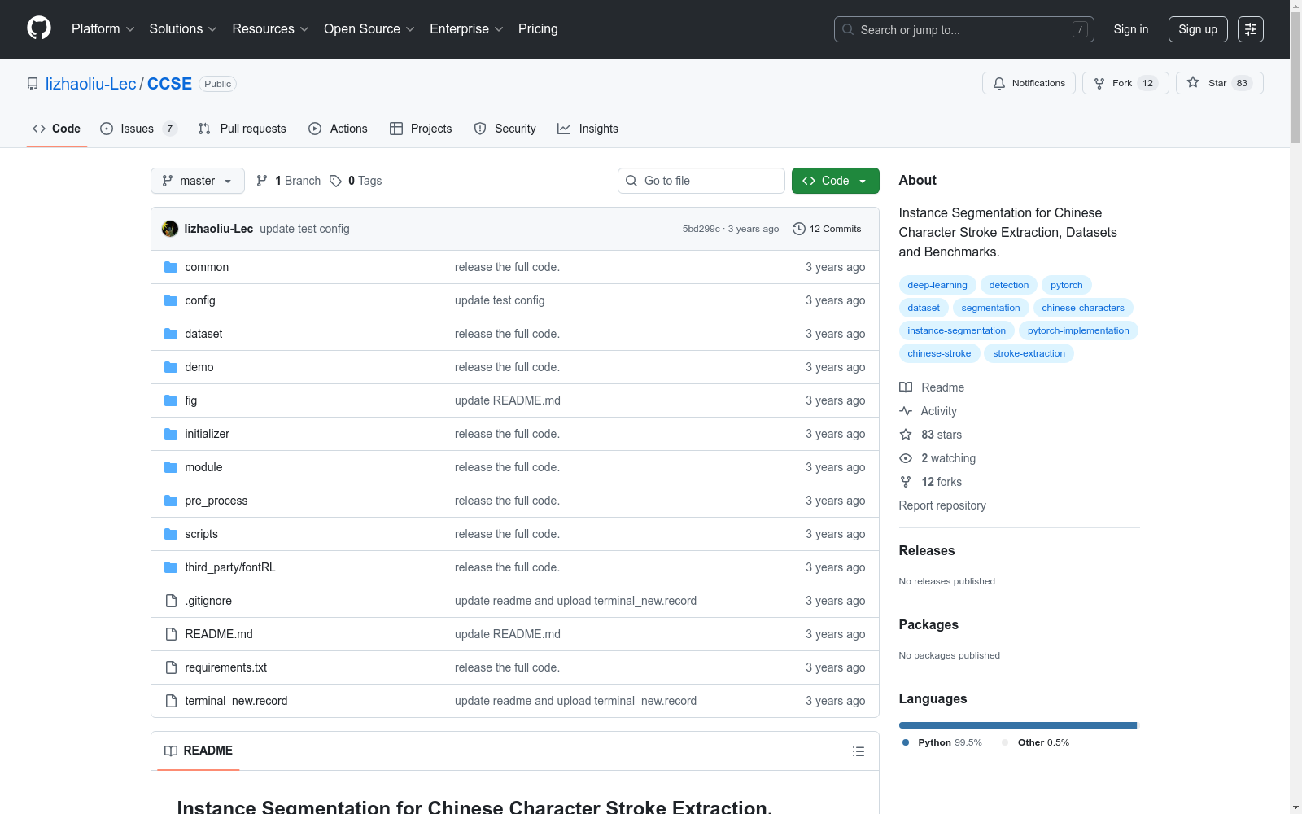The height and width of the screenshot is (814, 1302).
Task: Open the 12 Commits link
Action: click(x=827, y=229)
